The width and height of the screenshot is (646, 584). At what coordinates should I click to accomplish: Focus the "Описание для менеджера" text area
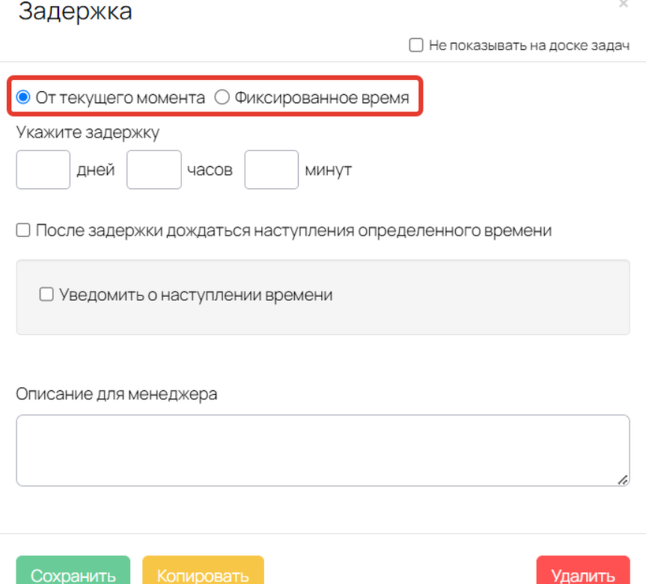[323, 450]
